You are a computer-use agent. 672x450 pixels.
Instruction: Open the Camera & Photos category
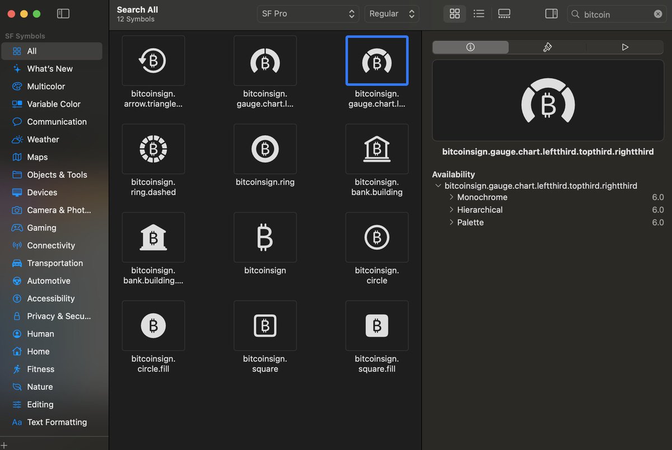pos(52,210)
